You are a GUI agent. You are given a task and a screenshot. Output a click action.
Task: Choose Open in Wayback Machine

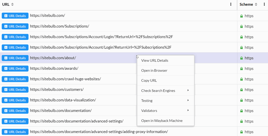coord(165,121)
